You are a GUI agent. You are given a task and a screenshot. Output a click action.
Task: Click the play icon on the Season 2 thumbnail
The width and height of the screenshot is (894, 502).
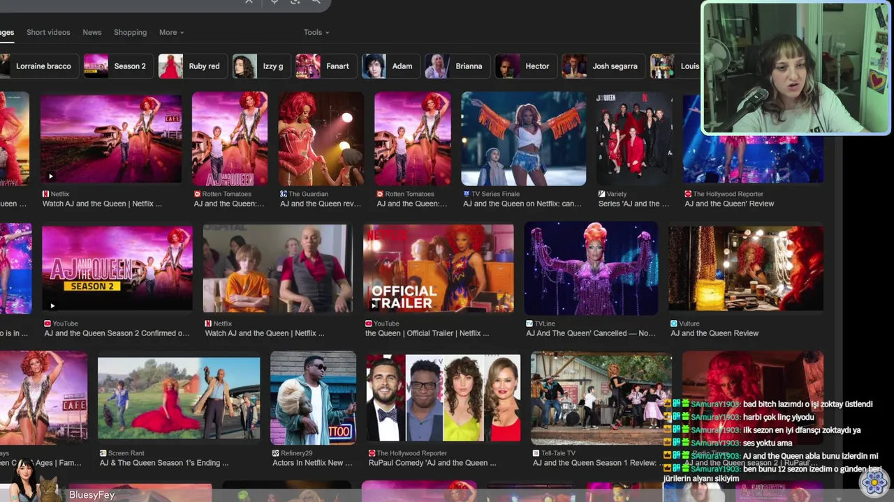pos(52,305)
